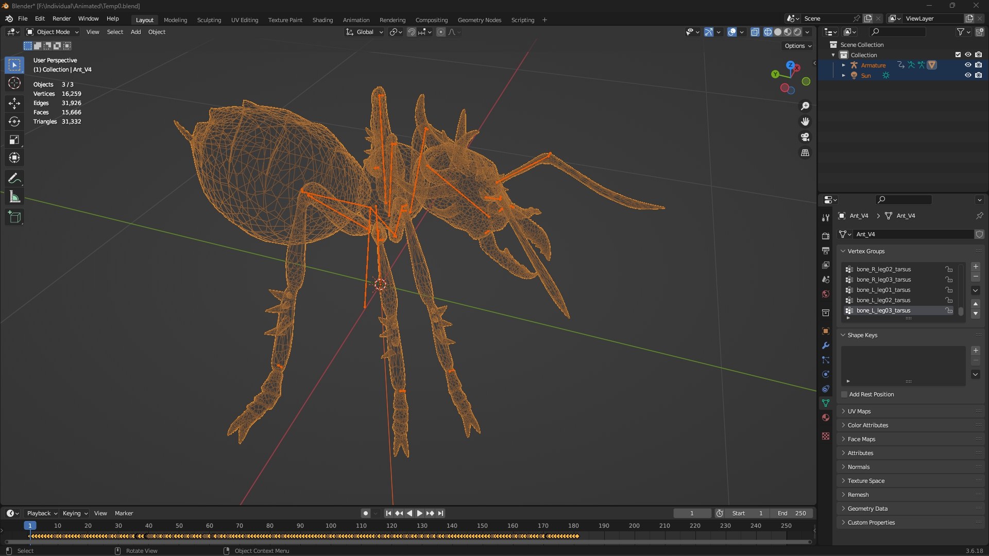Click the Pan view hand icon
The width and height of the screenshot is (989, 556).
[x=805, y=121]
